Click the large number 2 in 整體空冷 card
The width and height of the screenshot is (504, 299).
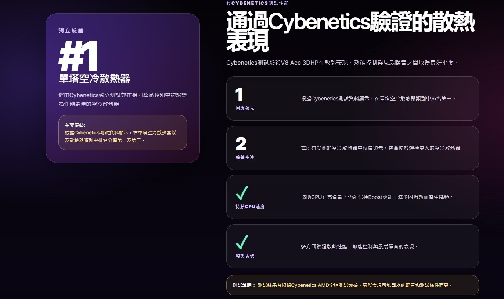pos(241,144)
